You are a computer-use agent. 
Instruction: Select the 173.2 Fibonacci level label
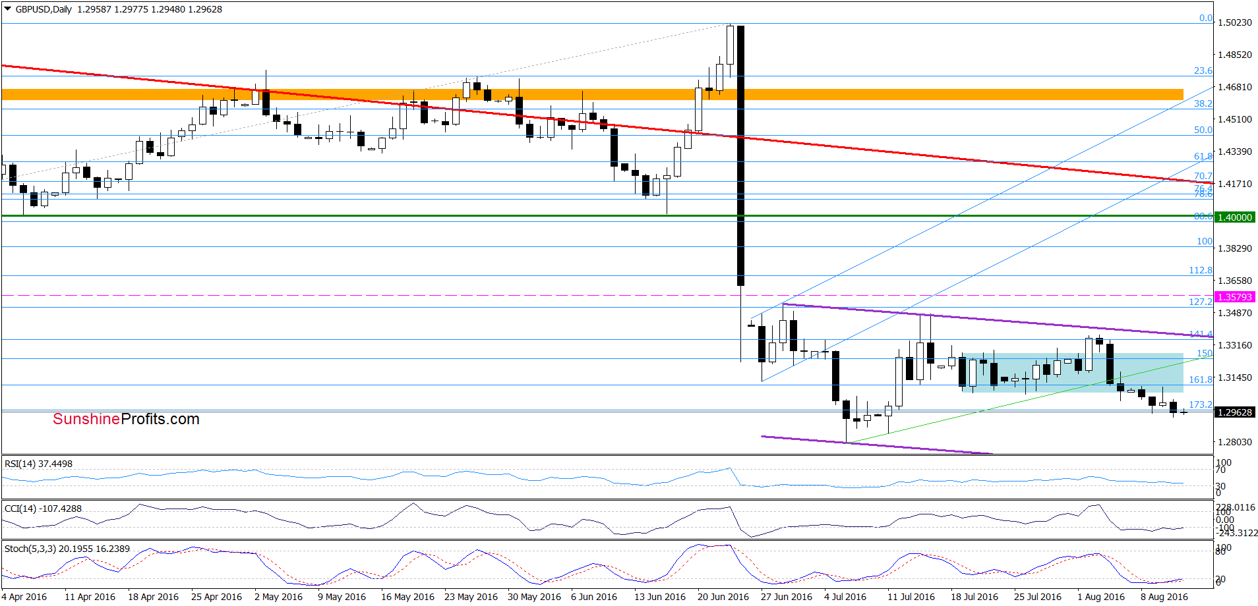(x=1201, y=404)
